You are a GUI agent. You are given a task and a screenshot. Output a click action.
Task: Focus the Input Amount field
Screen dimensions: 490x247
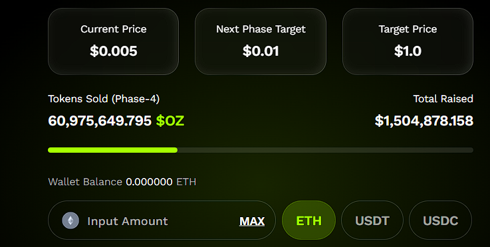[x=162, y=220]
